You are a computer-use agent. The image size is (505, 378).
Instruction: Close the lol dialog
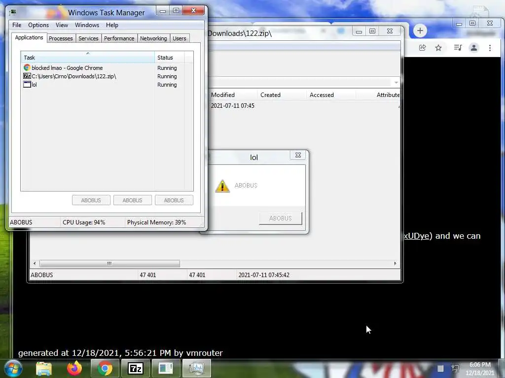(x=298, y=155)
